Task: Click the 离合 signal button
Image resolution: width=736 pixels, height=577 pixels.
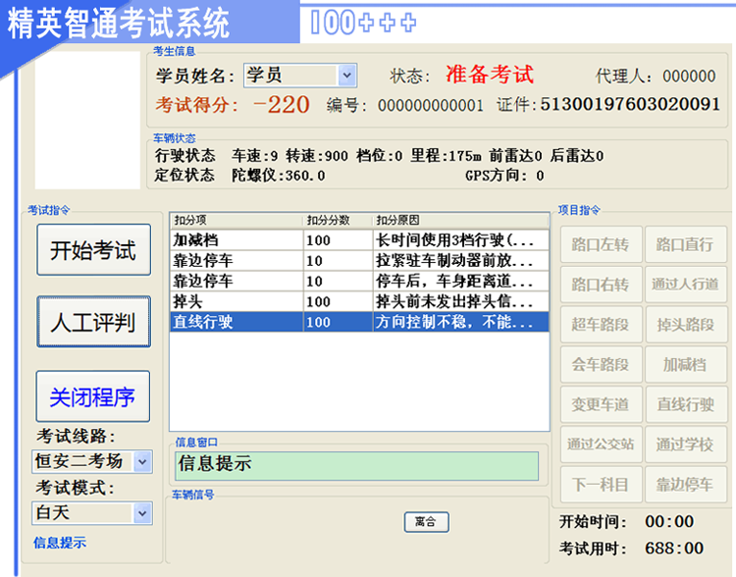Action: pos(426,522)
